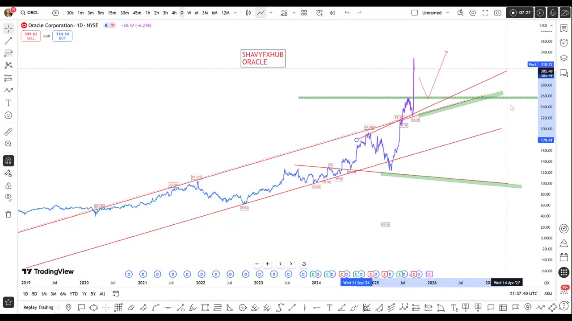This screenshot has height=321, width=572.
Task: Toggle hide all drawings eye icon
Action: coord(8,198)
